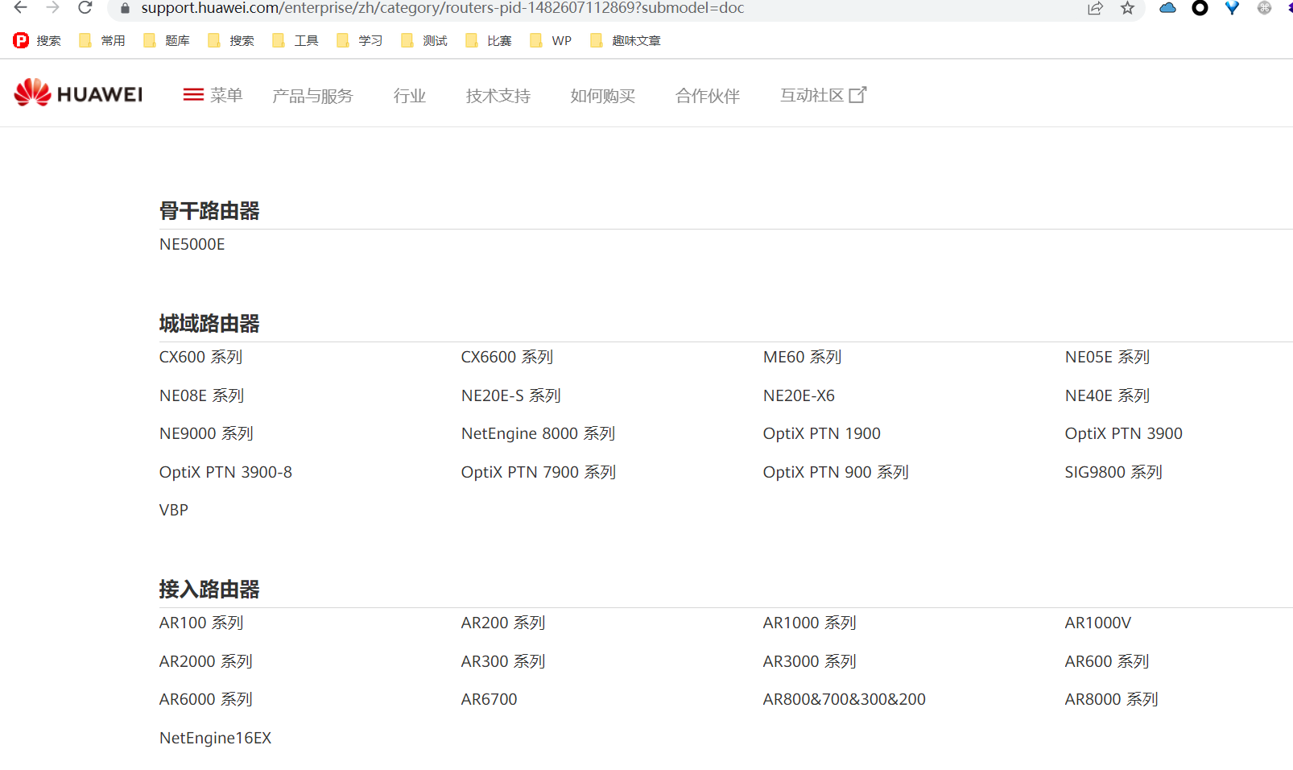1293x770 pixels.
Task: Open the SIG9800 系列 link
Action: click(1113, 472)
